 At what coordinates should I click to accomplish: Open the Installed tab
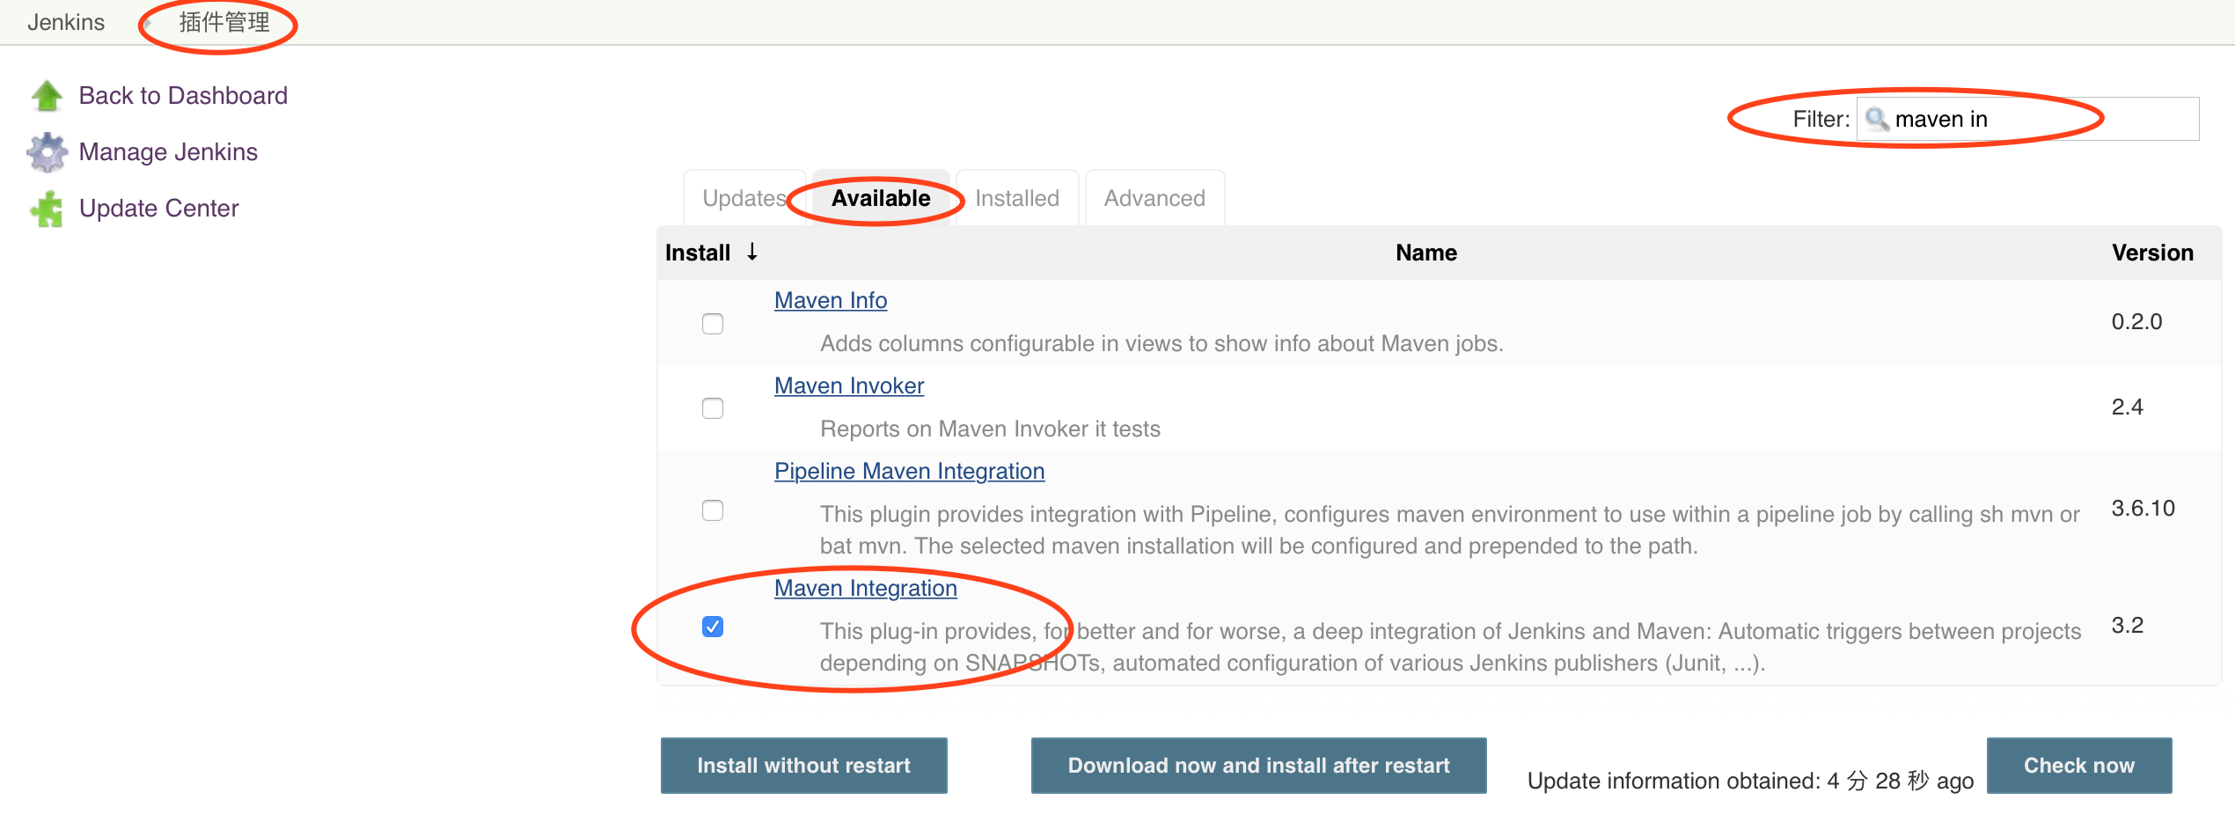(1017, 198)
